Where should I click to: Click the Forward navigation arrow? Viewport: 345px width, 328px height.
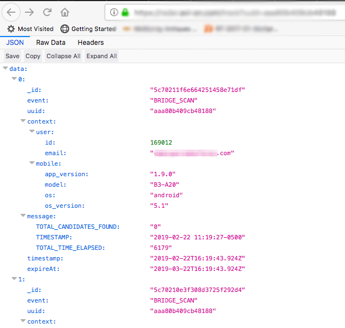[x=29, y=12]
